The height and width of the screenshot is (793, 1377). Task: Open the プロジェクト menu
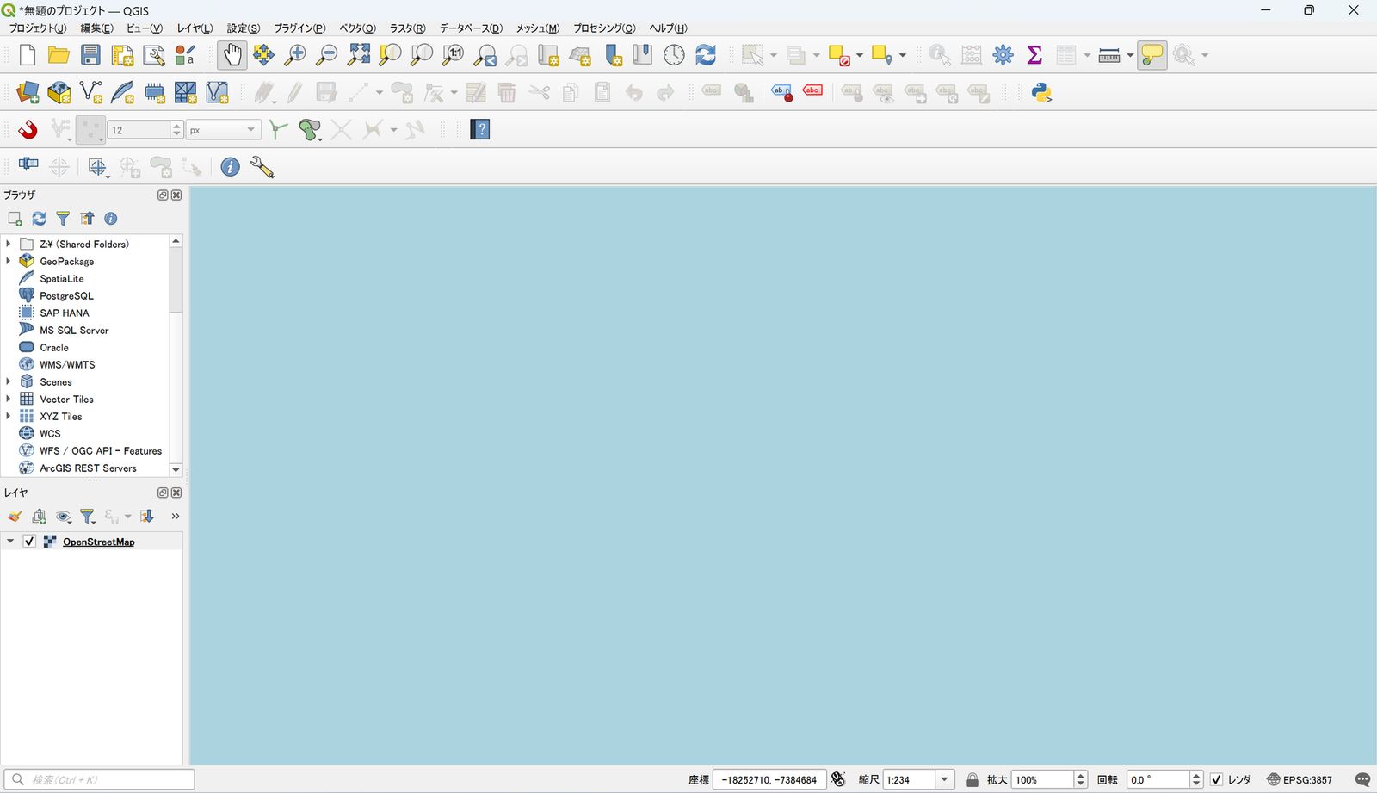(37, 28)
